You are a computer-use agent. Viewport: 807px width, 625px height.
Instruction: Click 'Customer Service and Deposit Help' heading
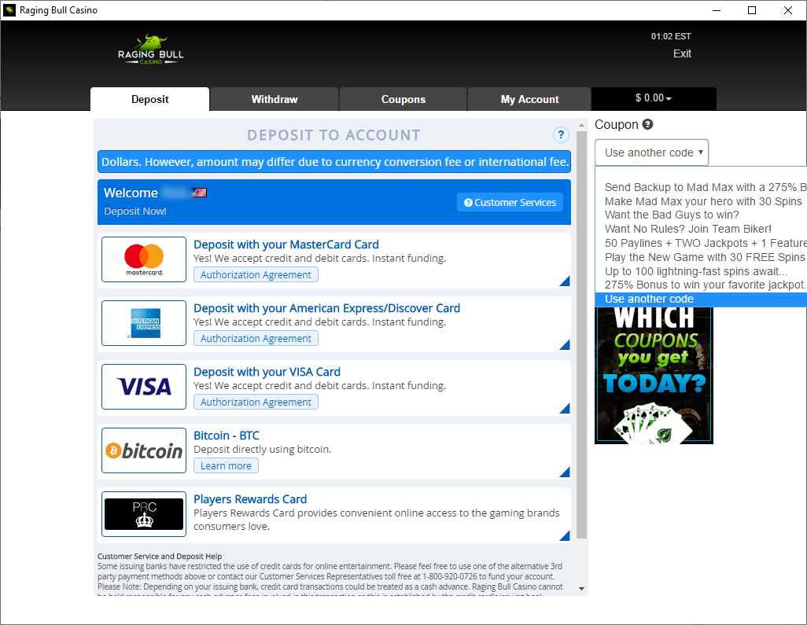[x=160, y=556]
